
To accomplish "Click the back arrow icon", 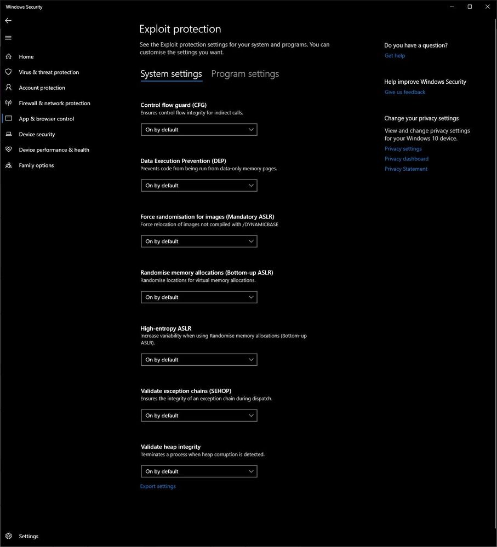I will (8, 21).
